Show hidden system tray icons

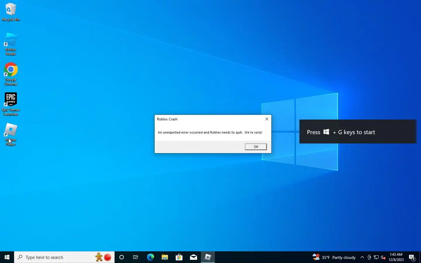click(x=362, y=257)
